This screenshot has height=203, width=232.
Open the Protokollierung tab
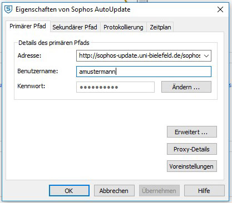tap(124, 27)
